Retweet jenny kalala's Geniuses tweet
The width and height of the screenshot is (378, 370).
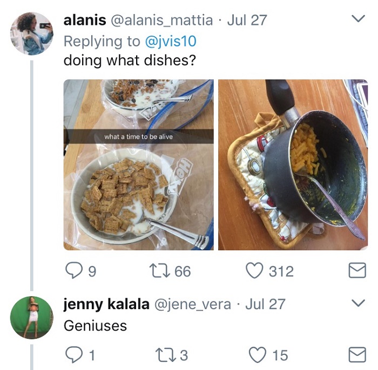(163, 355)
